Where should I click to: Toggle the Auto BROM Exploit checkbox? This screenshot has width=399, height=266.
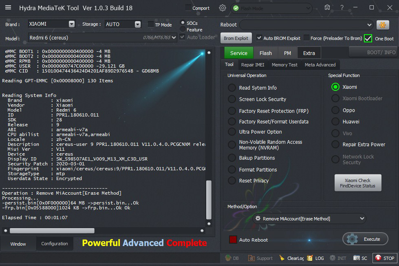(x=259, y=38)
